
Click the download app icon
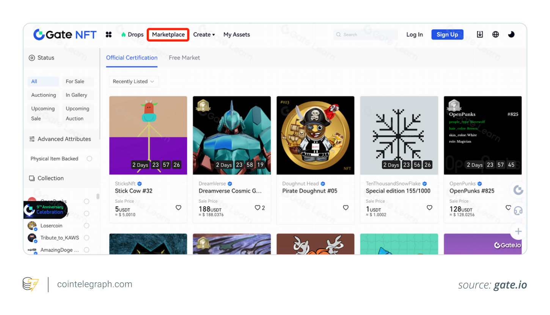[480, 34]
